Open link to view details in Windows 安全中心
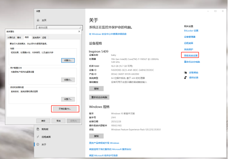 (x=108, y=34)
